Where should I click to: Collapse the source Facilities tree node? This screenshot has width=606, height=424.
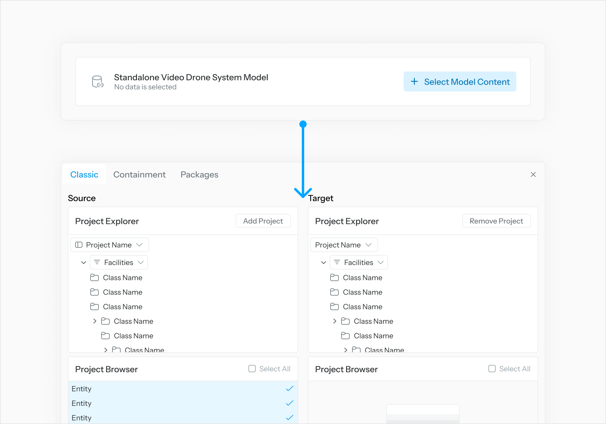point(84,263)
